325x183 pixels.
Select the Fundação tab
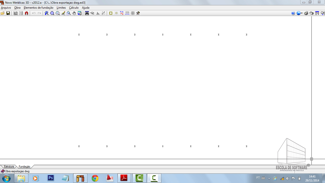(24, 166)
